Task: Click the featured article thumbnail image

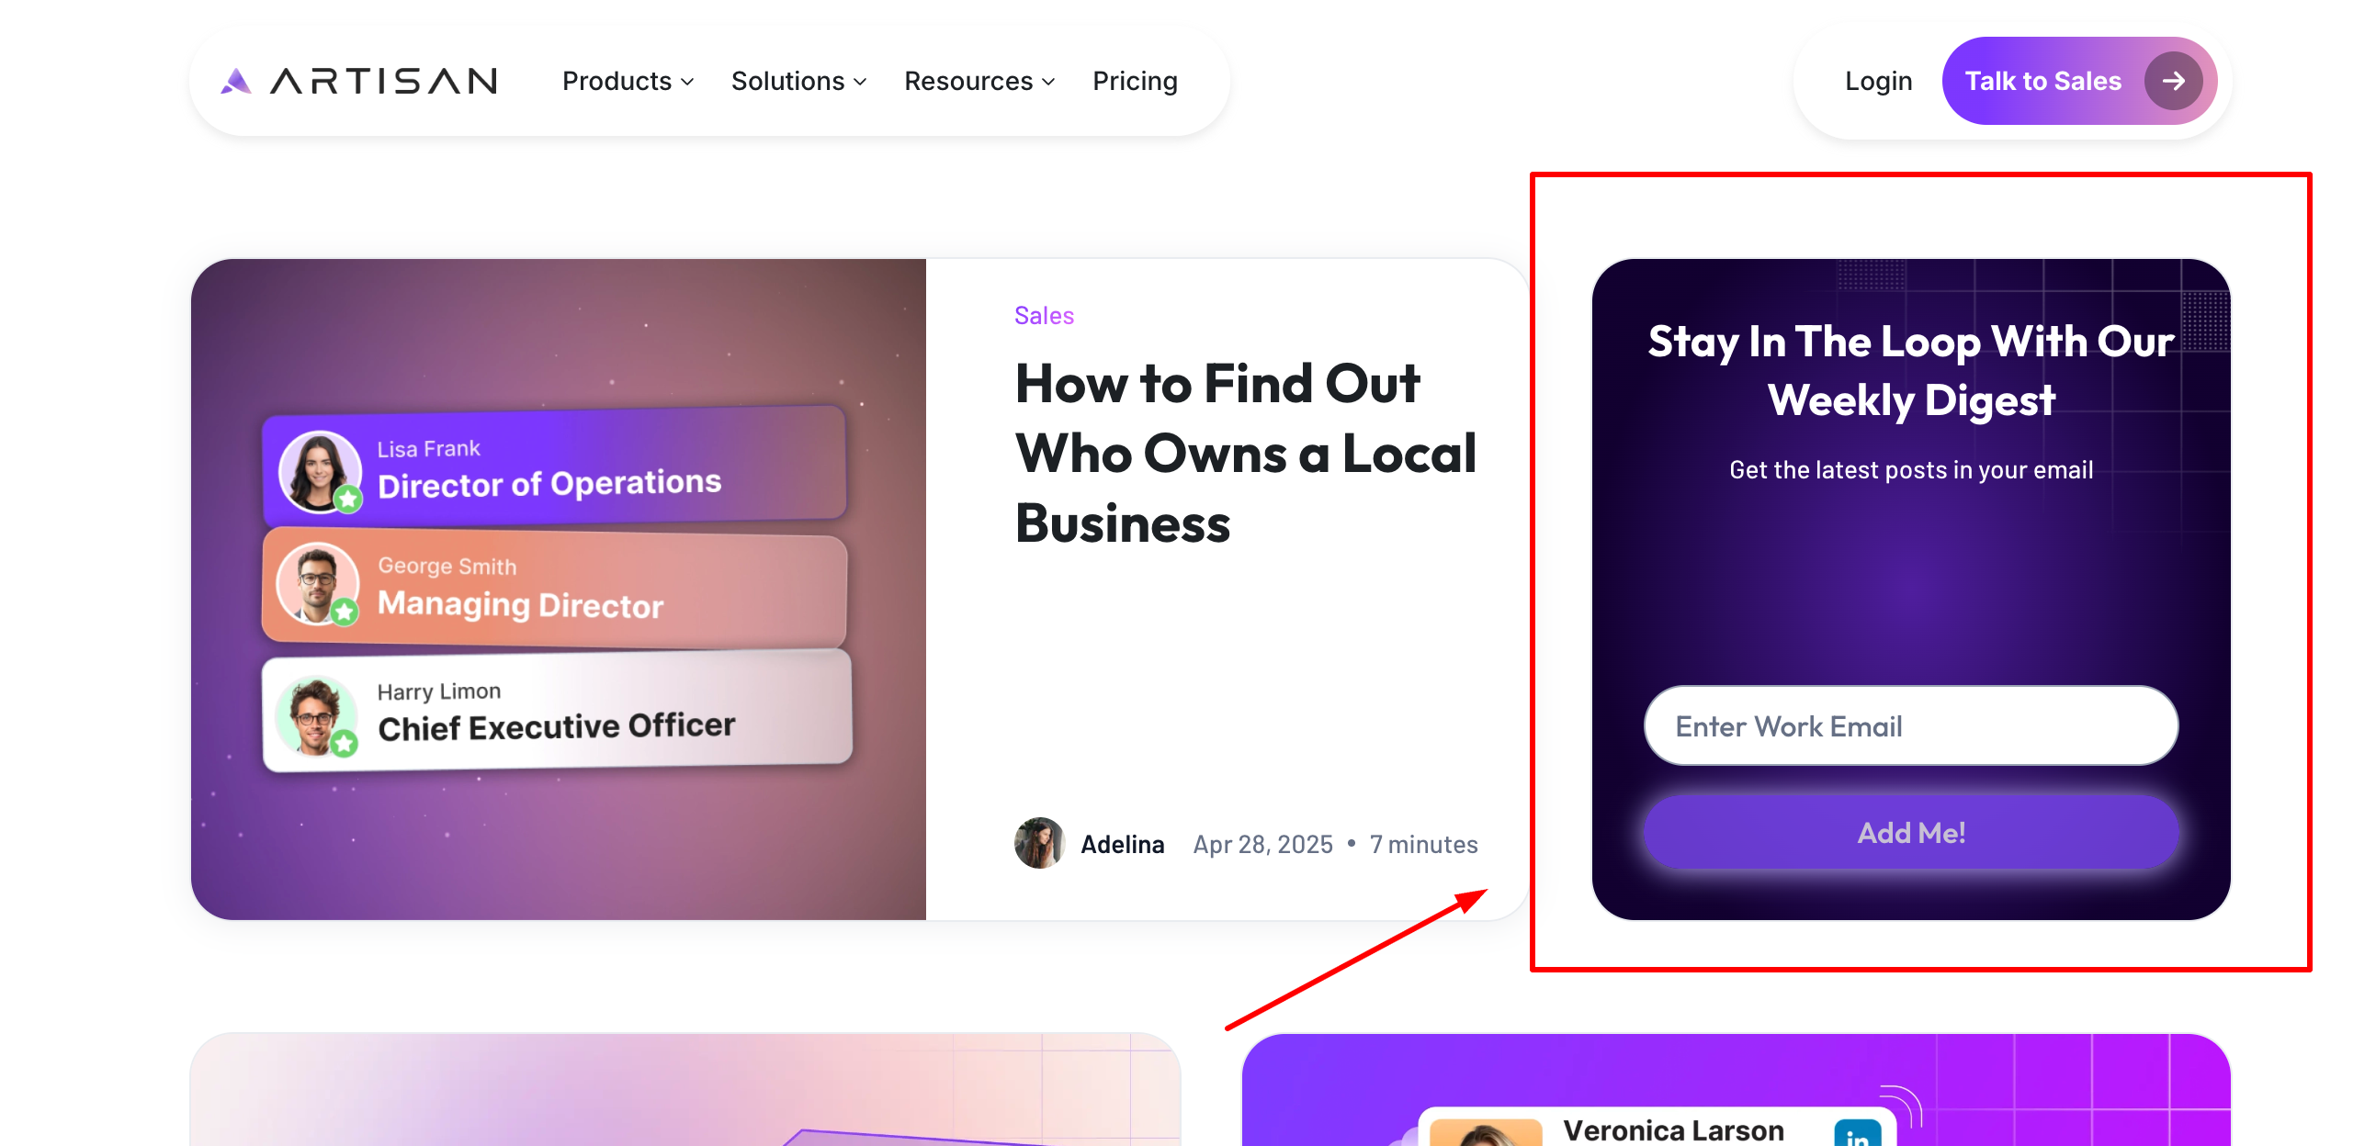Action: 558,589
